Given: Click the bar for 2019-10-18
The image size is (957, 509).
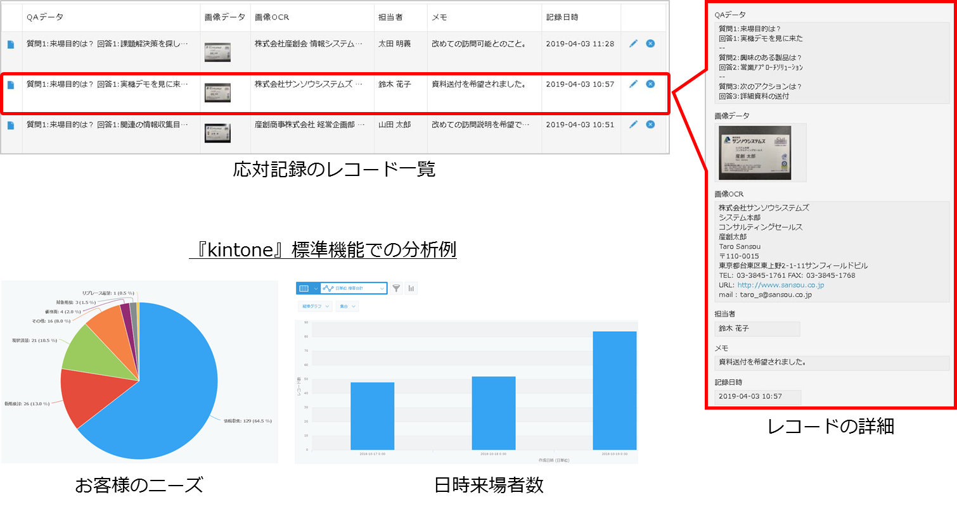Looking at the screenshot, I should point(494,413).
